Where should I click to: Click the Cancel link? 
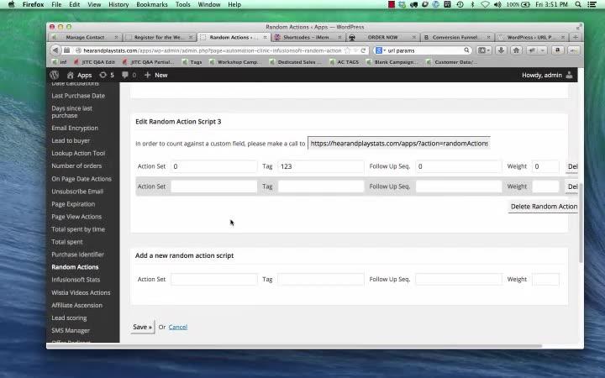tap(178, 327)
